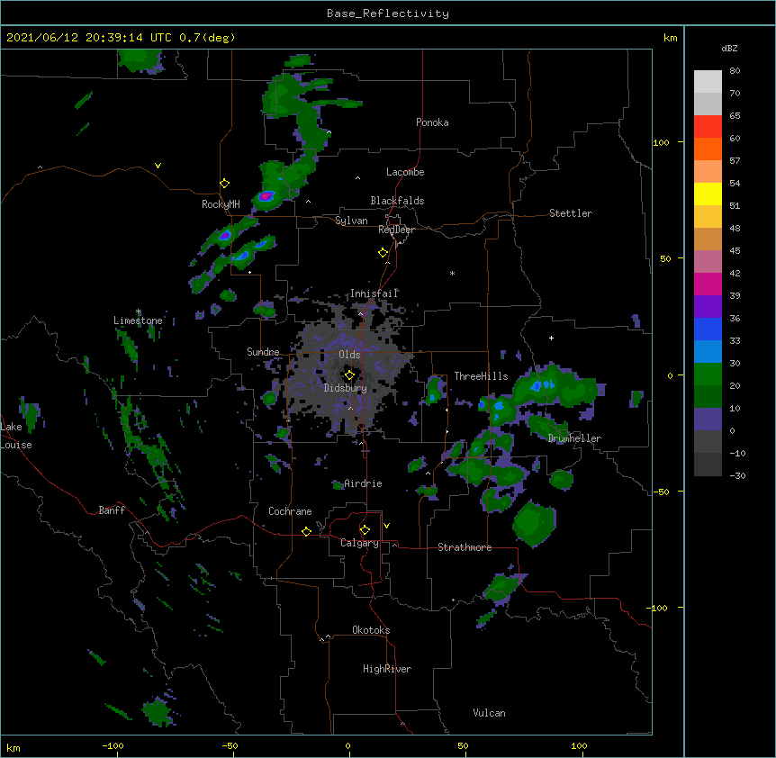The image size is (776, 758).
Task: Select the yellow 54 dBZ legend swatch
Action: point(708,194)
